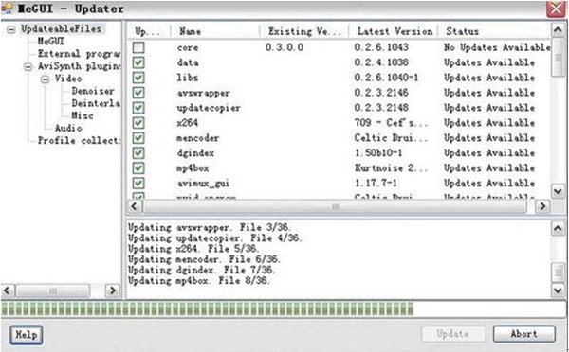Uncheck the x264 checkbox
Screen dimensions: 569x352
138,123
